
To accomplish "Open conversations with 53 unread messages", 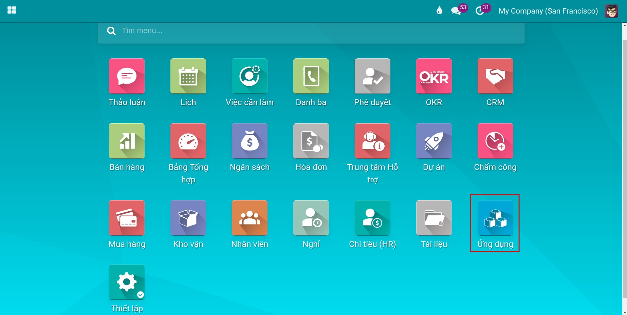I will point(459,10).
